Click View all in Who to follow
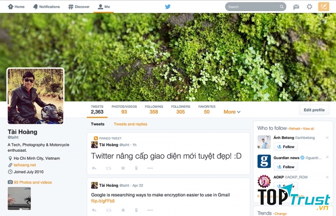Image resolution: width=336 pixels, height=216 pixels. (308, 129)
